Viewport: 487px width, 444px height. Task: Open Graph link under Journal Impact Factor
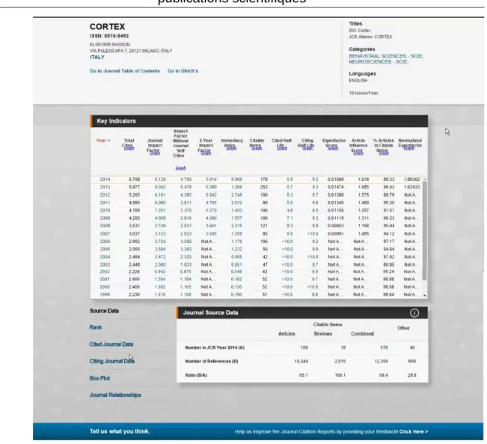(155, 153)
